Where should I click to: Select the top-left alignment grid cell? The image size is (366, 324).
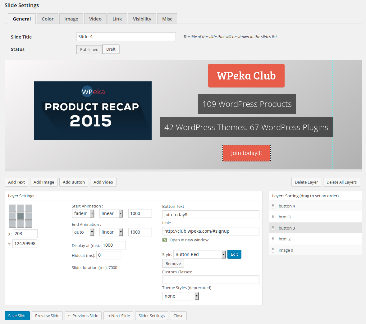pos(12,208)
